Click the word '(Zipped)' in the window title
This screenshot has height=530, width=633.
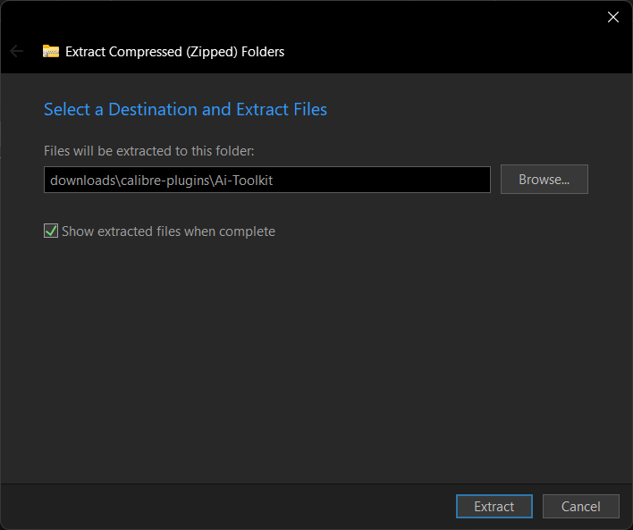[x=212, y=52]
